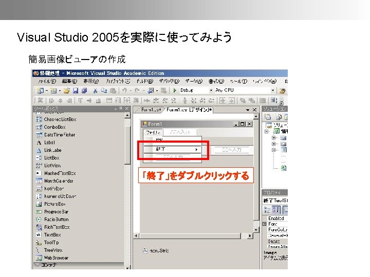This screenshot has height=277, width=370.
Task: Toggle toolbox auto-hide pin
Action: (x=121, y=108)
